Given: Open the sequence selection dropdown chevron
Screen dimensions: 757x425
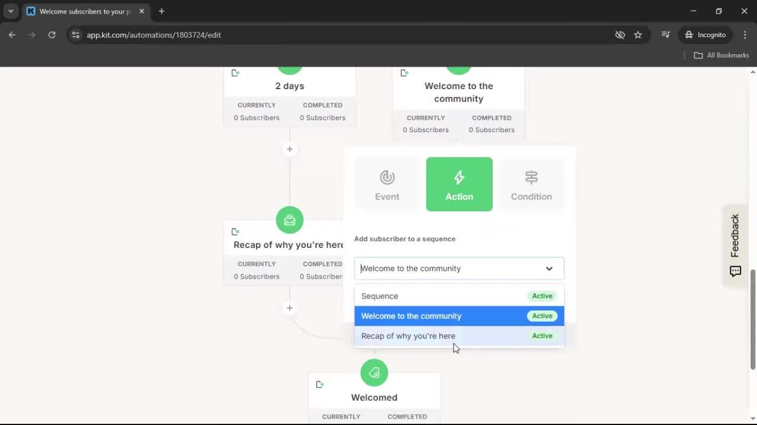Looking at the screenshot, I should pos(549,269).
